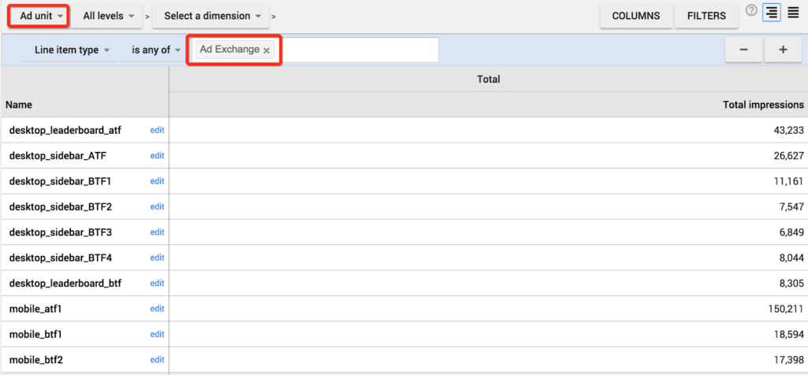Image resolution: width=808 pixels, height=375 pixels.
Task: Select the desktop_leaderboard_atf row name
Action: click(x=65, y=130)
